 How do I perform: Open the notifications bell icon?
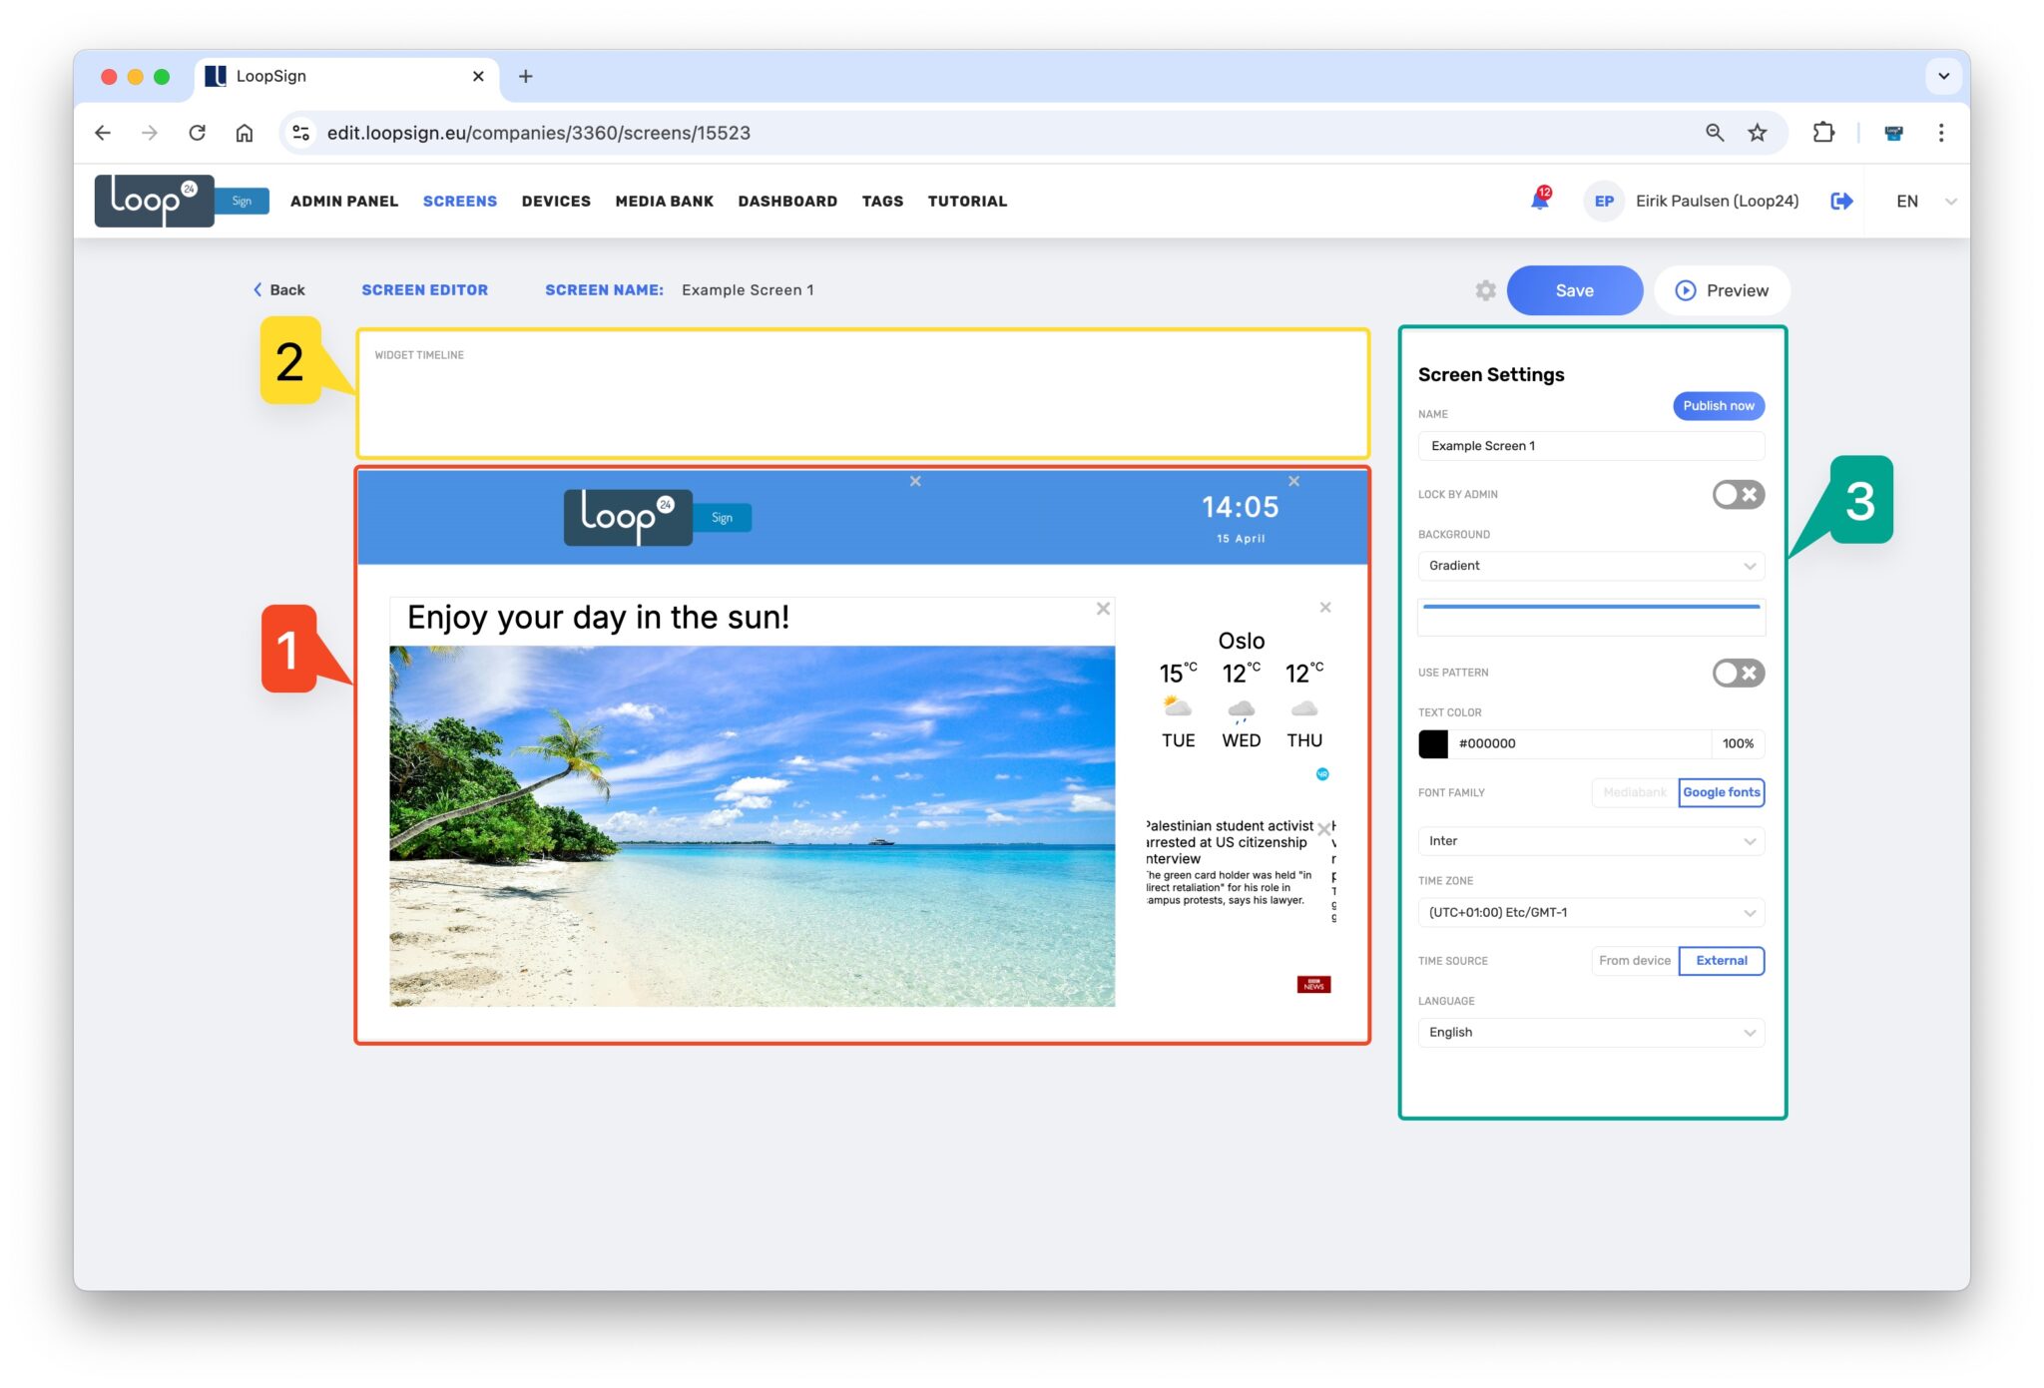coord(1540,200)
